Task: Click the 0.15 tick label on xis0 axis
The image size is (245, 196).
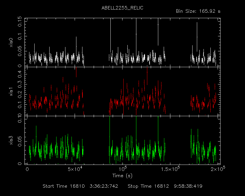Action: pyautogui.click(x=20, y=21)
